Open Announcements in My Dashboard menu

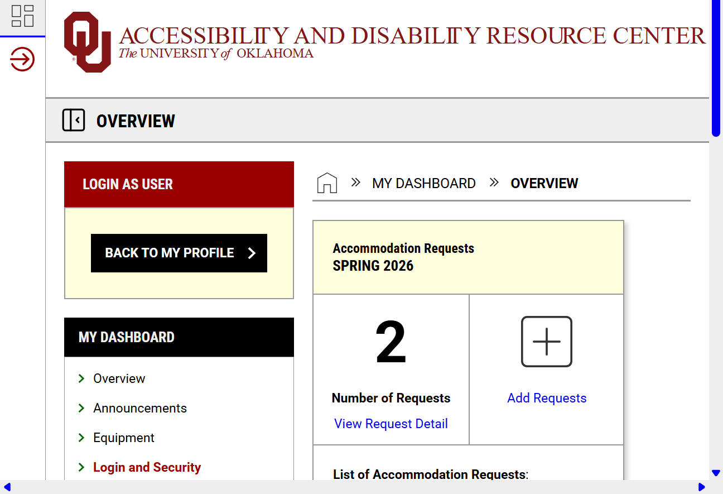pos(140,408)
